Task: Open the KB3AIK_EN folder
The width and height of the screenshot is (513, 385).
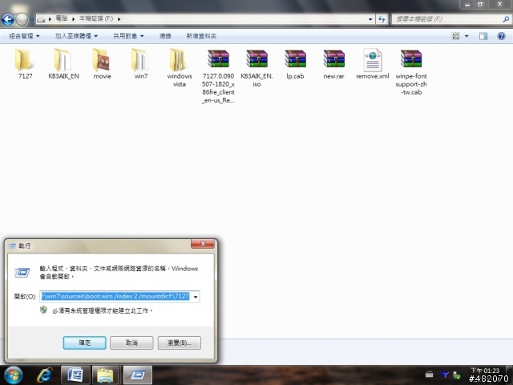Action: pos(63,64)
